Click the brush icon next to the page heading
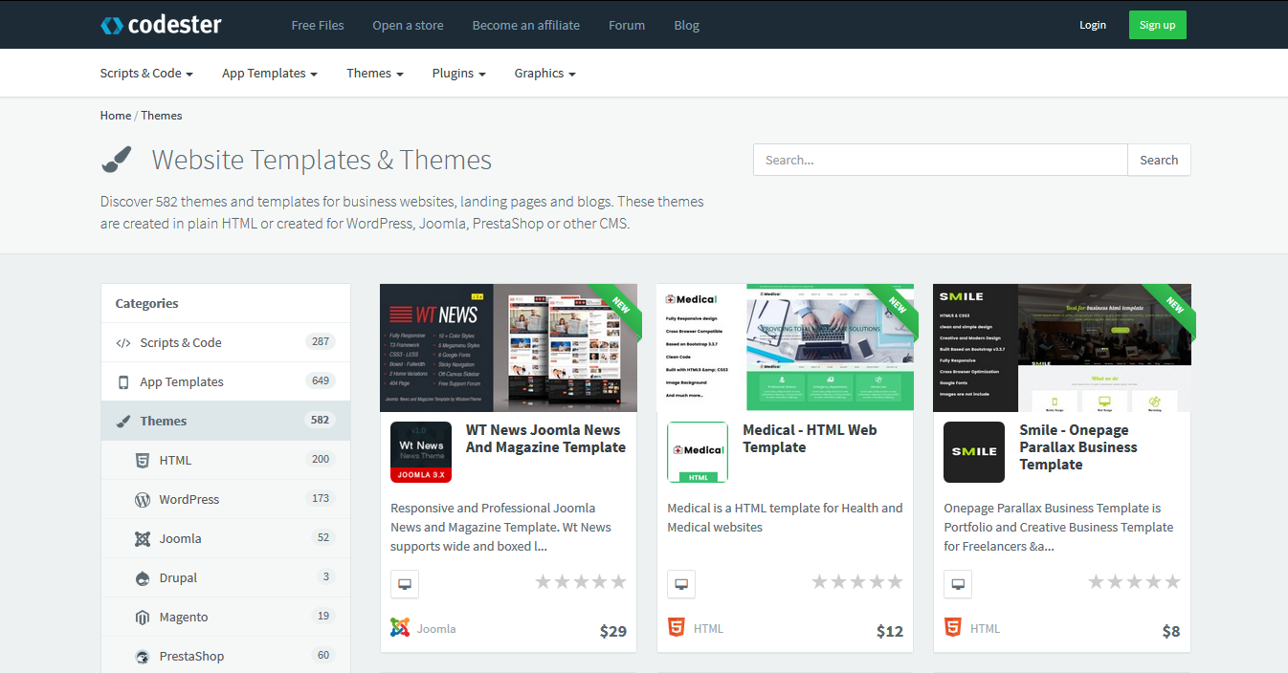Image resolution: width=1288 pixels, height=673 pixels. 117,157
